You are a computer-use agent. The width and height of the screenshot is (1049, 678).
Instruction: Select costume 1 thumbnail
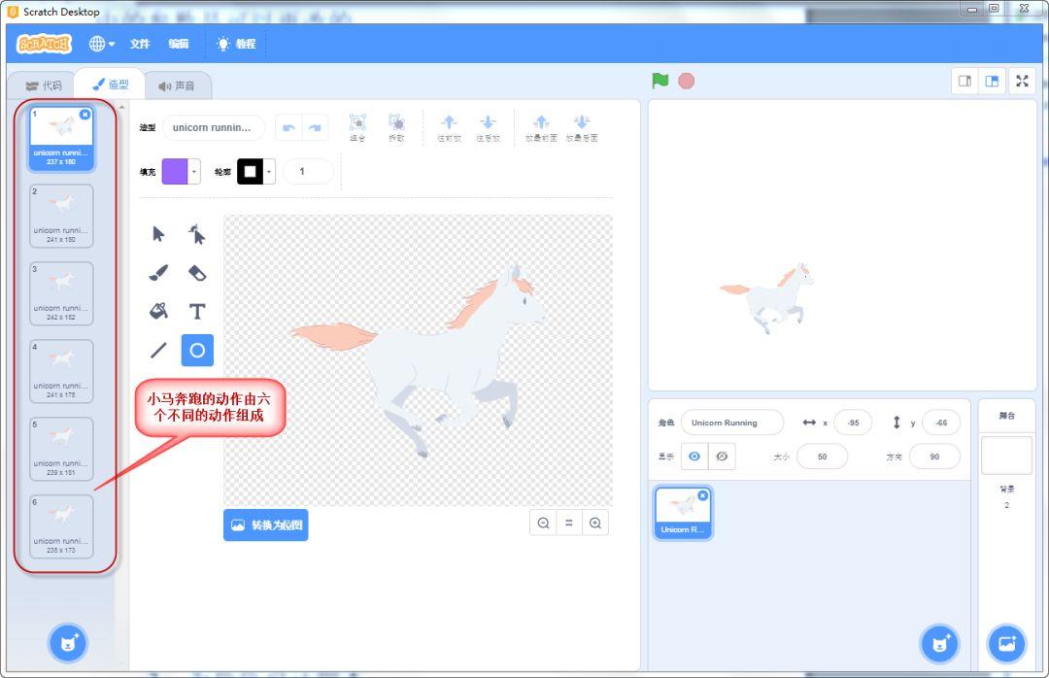61,139
